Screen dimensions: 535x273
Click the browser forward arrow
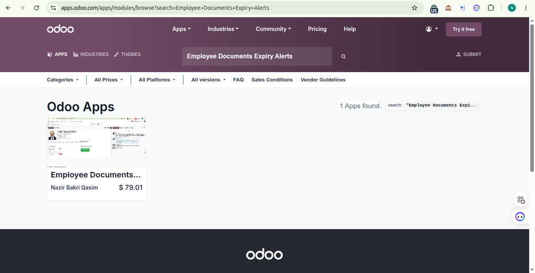22,8
